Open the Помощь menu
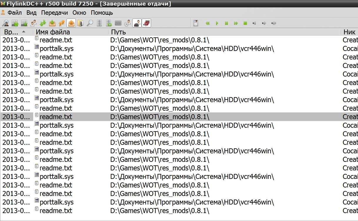This screenshot has width=358, height=221. coord(102,13)
